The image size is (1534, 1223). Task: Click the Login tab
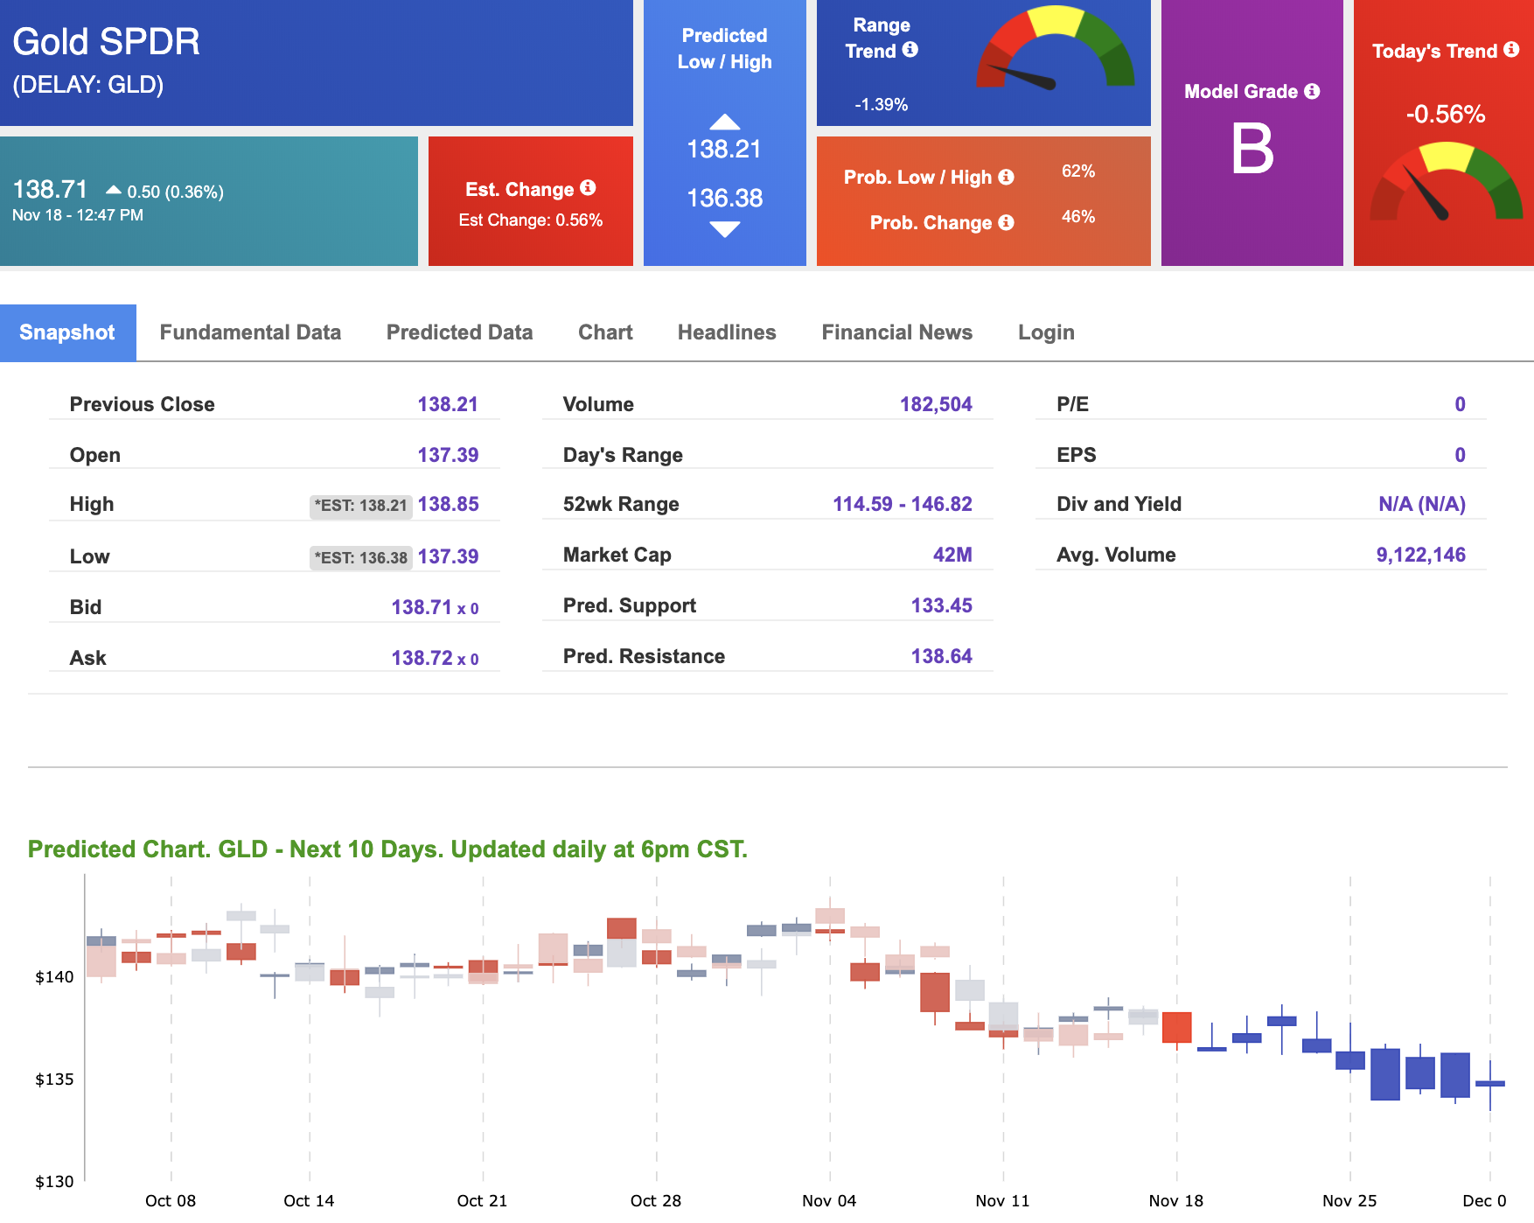(1046, 332)
